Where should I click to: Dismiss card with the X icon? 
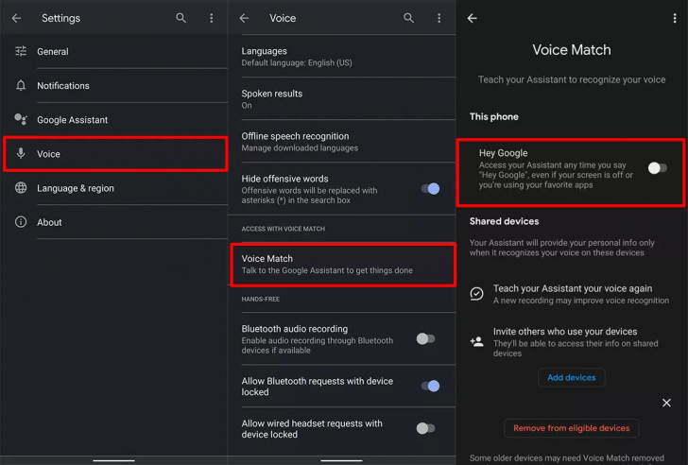tap(666, 403)
